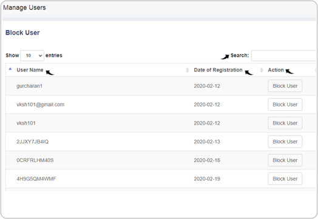Click the Manage Users page title
Image resolution: width=318 pixels, height=219 pixels.
click(24, 8)
